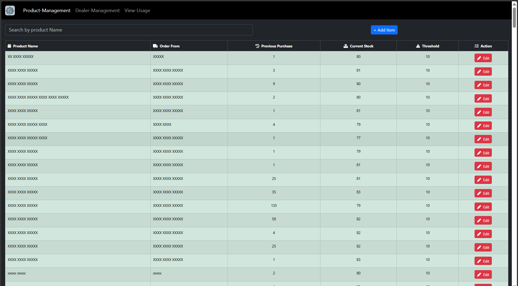
Task: Click the truck icon beside Order From
Action: (155, 46)
